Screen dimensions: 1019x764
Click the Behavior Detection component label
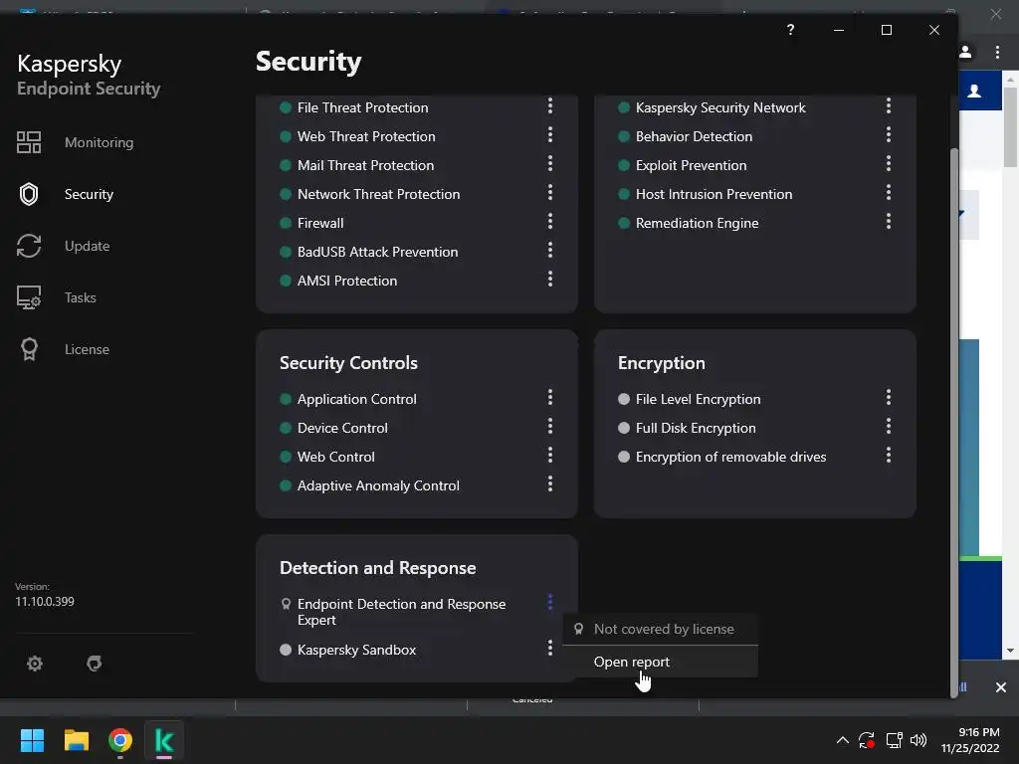[x=694, y=136]
